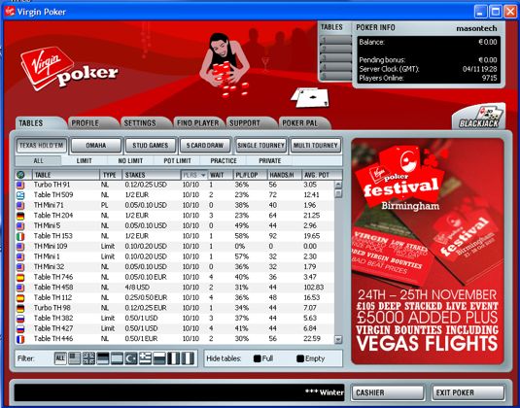Viewport: 520px width, 408px height.
Task: Click the globe column header icon
Action: tap(20, 175)
